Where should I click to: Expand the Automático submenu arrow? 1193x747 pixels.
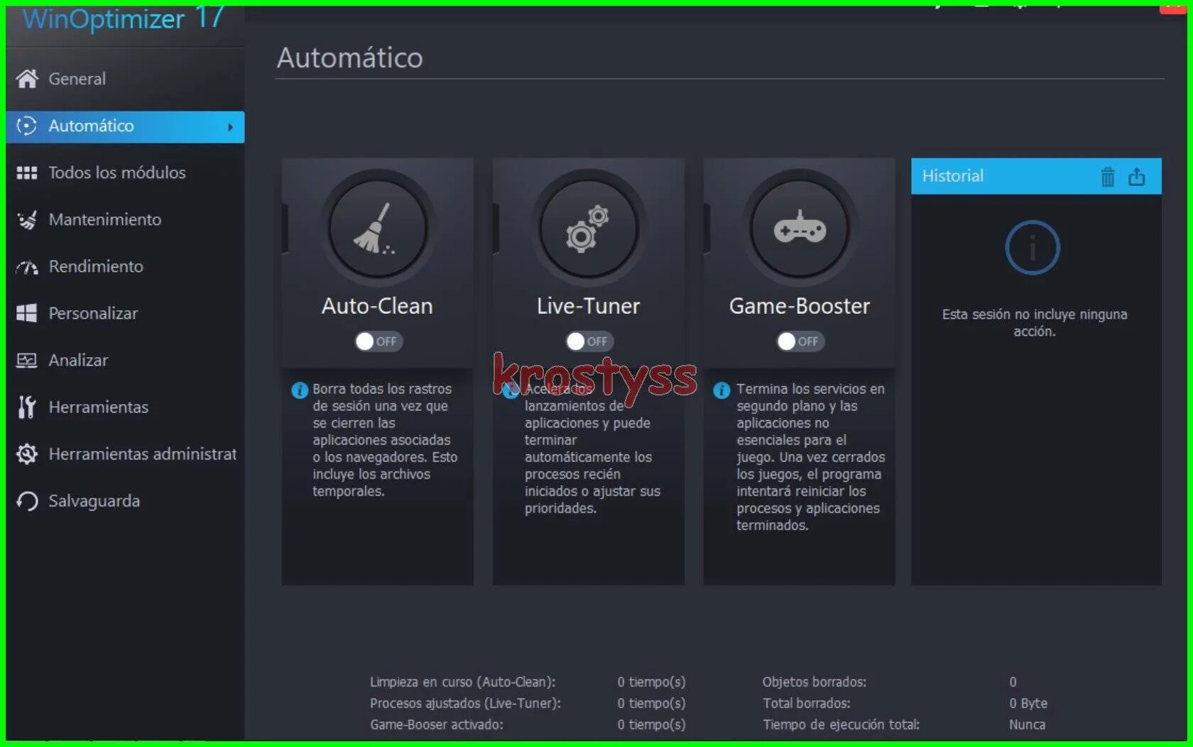coord(230,127)
